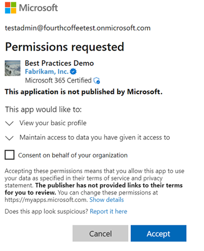Click Consent on behalf of organization label
The height and width of the screenshot is (251, 204).
(x=73, y=155)
